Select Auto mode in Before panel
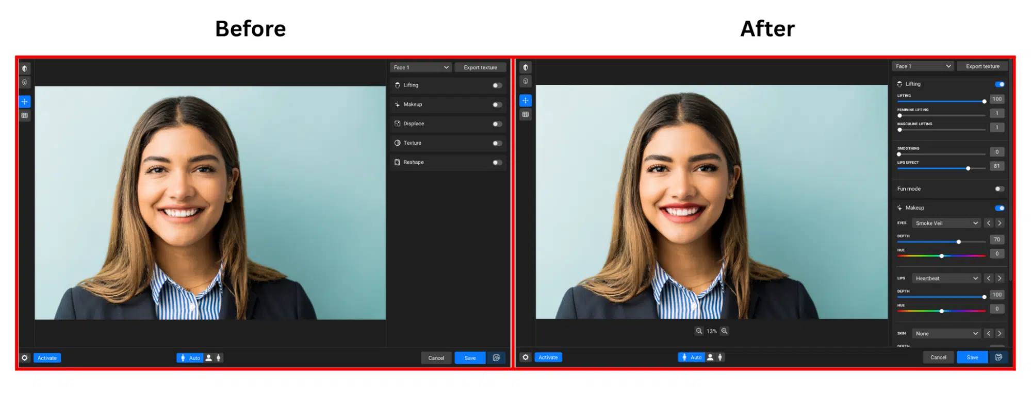The width and height of the screenshot is (1031, 412). pos(190,358)
